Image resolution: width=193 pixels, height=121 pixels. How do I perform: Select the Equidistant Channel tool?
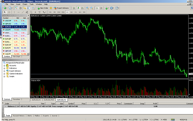click(x=27, y=12)
